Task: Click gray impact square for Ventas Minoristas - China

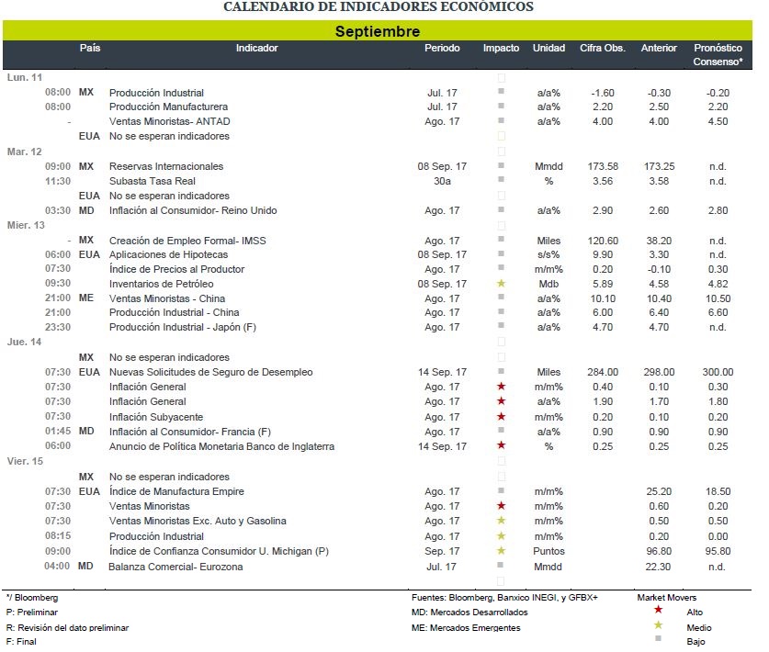Action: [x=502, y=297]
